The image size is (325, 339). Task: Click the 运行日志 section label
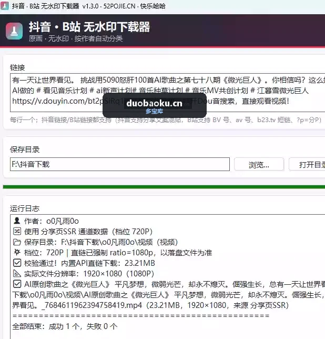[25, 208]
